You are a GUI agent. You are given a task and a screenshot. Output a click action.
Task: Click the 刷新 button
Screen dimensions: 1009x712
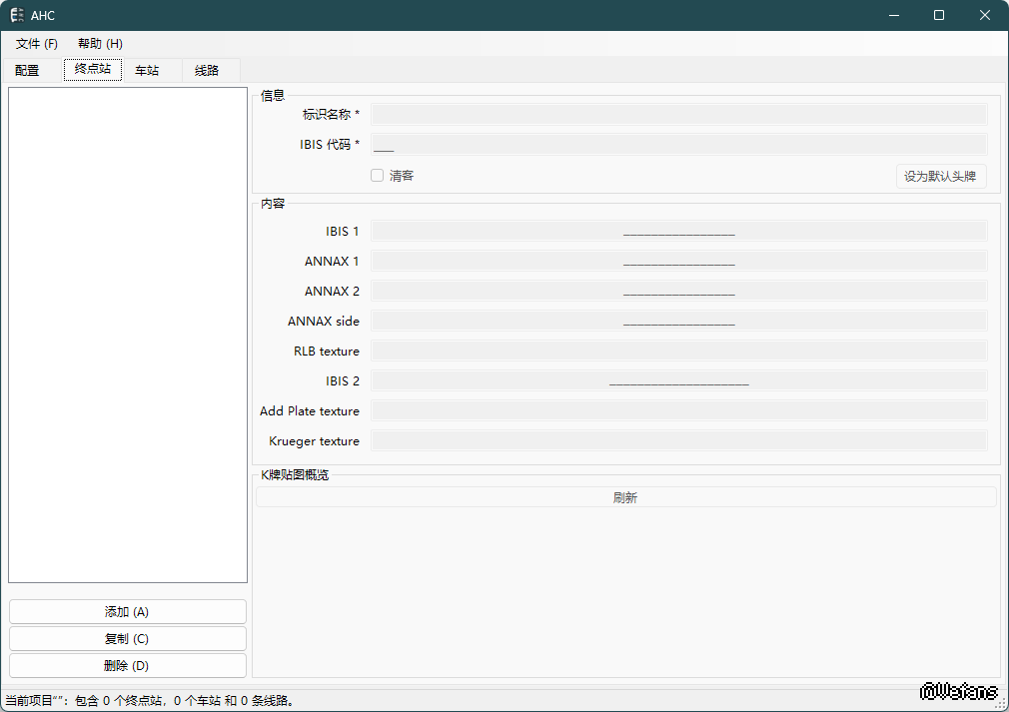625,497
